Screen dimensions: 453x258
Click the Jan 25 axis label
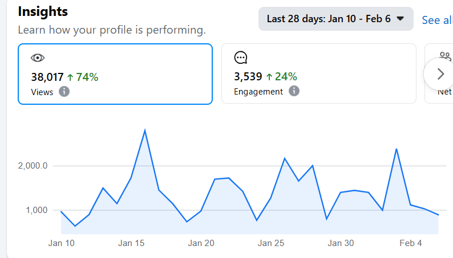271,243
